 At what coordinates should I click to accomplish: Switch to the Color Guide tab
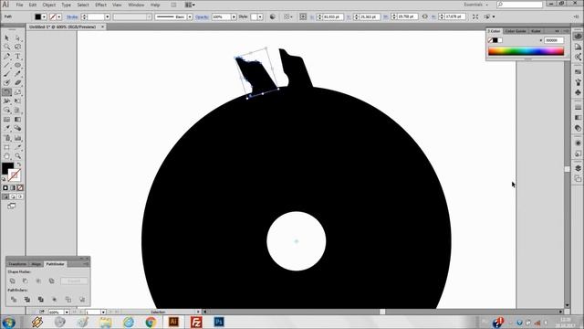click(x=516, y=31)
